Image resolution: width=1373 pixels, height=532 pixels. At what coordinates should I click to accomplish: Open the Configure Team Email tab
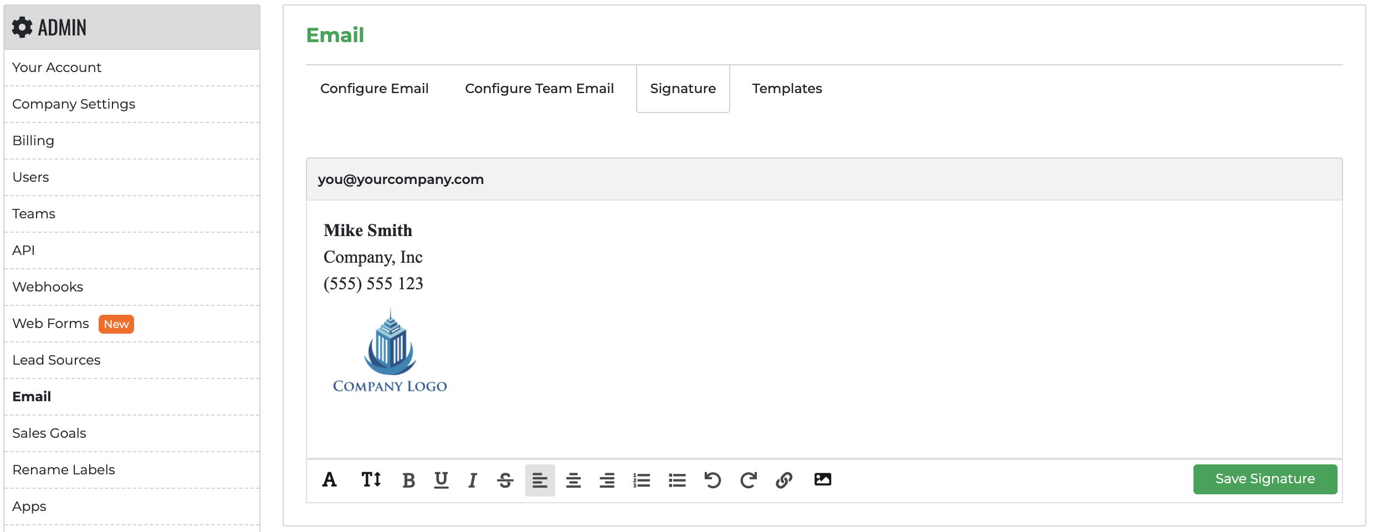(539, 89)
